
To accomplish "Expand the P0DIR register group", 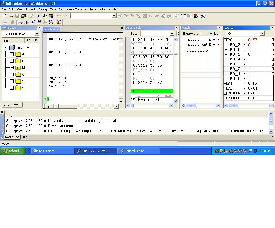I will pyautogui.click(x=225, y=93).
